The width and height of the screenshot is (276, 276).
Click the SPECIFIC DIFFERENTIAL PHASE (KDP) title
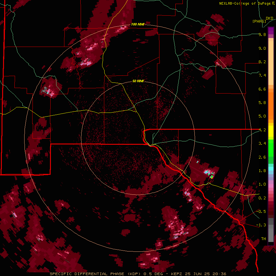94,274
